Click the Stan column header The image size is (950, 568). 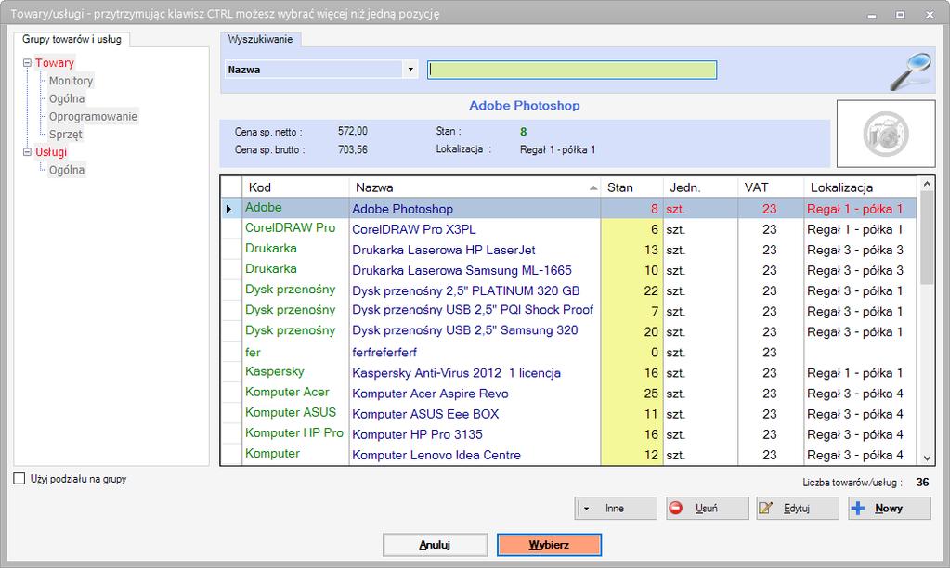[631, 187]
